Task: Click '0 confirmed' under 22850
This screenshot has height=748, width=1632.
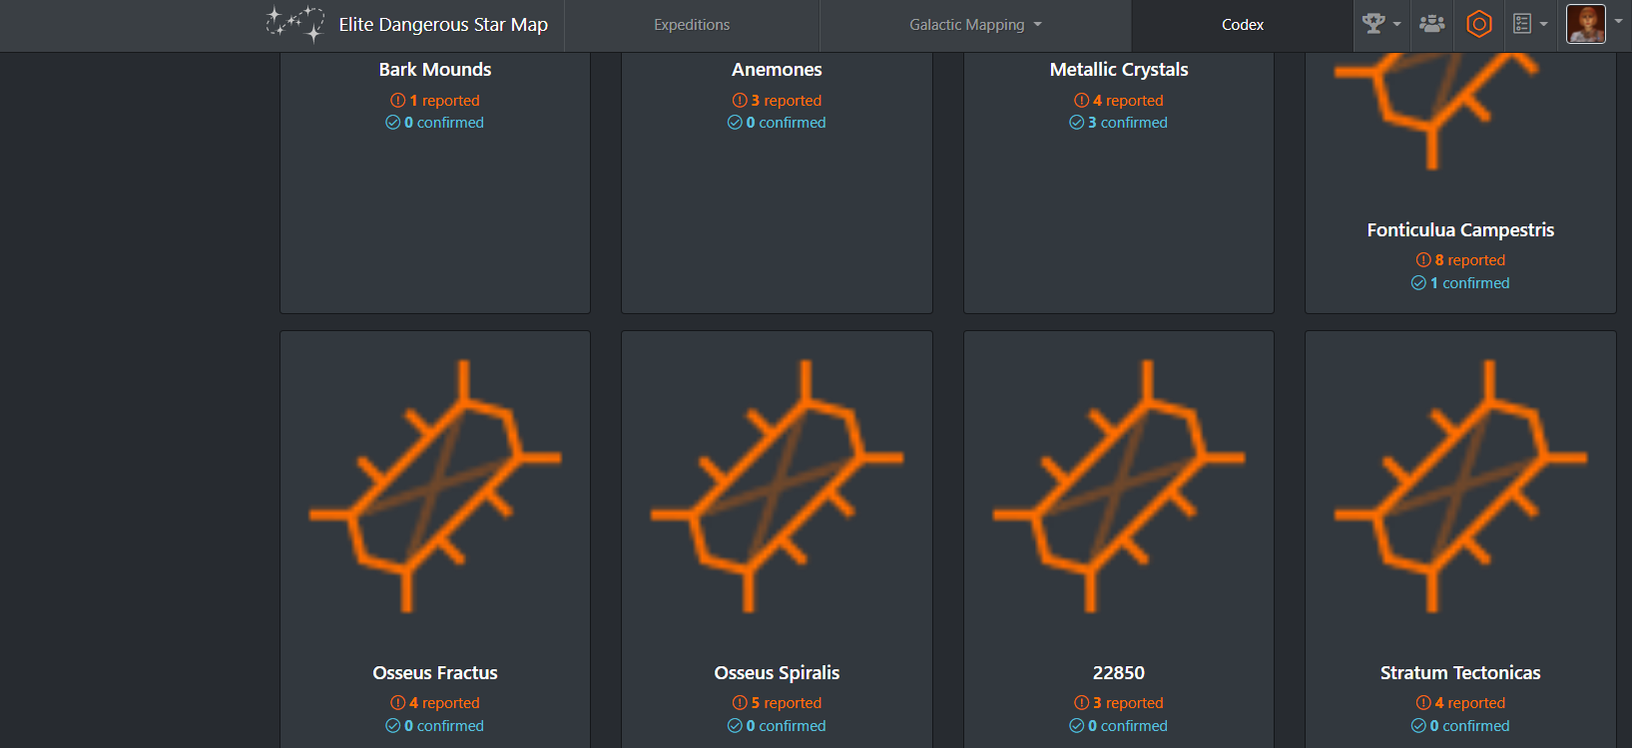Action: click(1119, 726)
